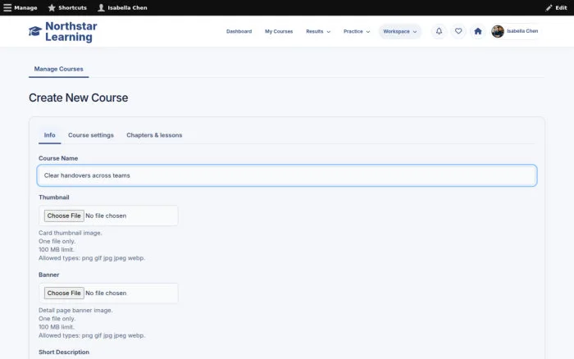
Task: Click 'Detail page banner image.' help text
Action: click(x=75, y=311)
